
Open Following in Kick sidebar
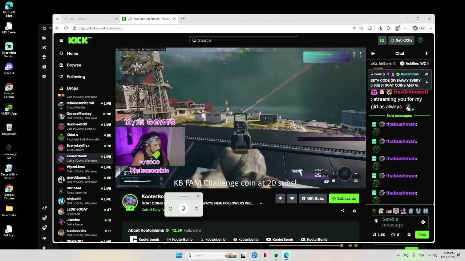coord(76,76)
